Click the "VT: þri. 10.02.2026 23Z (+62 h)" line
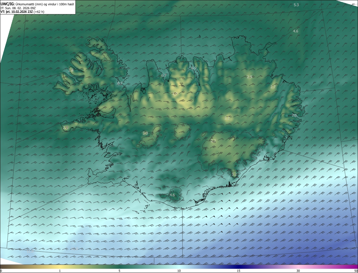 pos(22,12)
